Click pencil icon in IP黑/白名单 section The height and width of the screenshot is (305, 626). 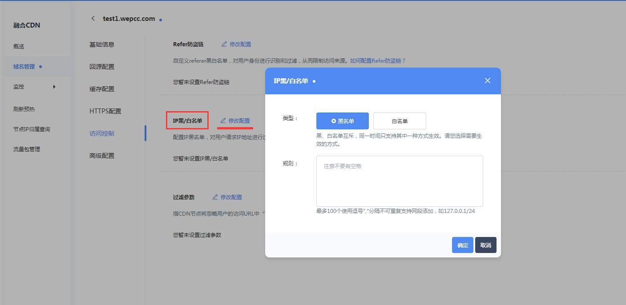[x=223, y=120]
